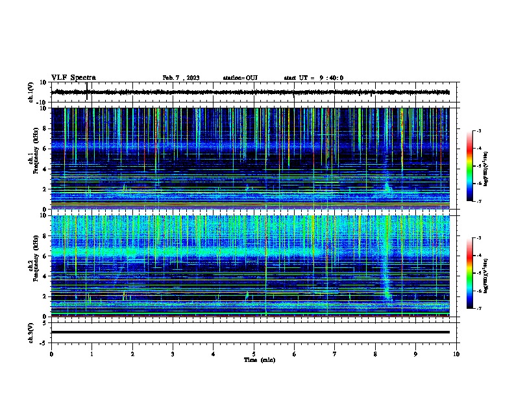Click the time-axis tick label "4"
Screen dimensions: 514x397
(x=214, y=354)
